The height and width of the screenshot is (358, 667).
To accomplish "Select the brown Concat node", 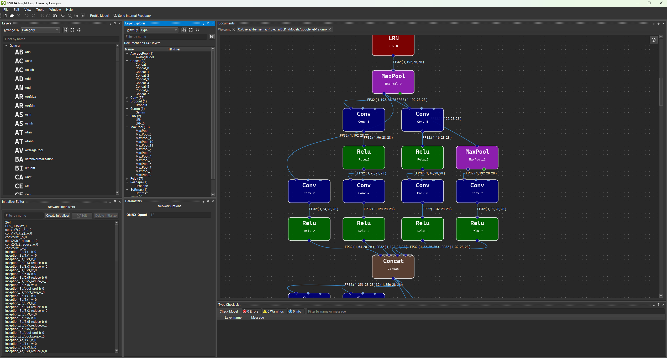I will pos(393,267).
